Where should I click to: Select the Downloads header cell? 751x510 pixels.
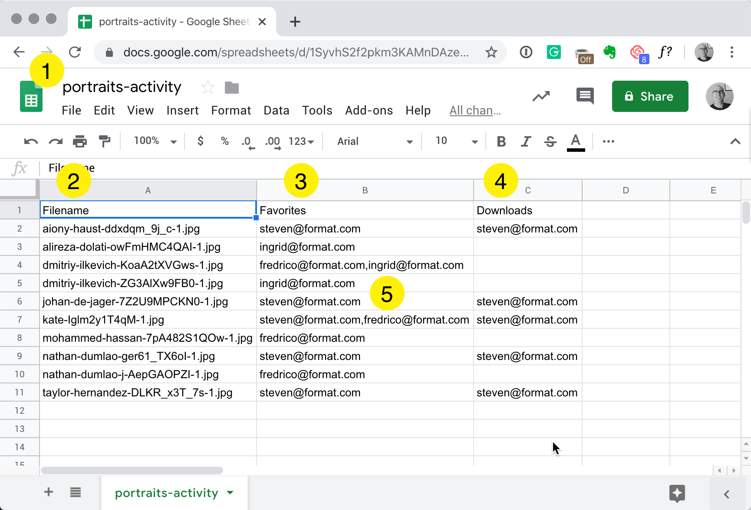[527, 210]
